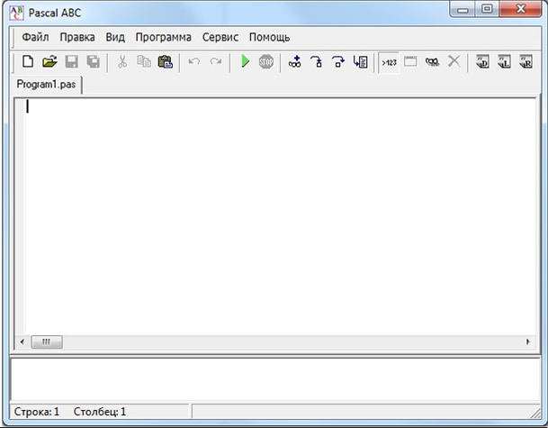This screenshot has width=548, height=428.
Task: Click the New file icon
Action: 28,62
